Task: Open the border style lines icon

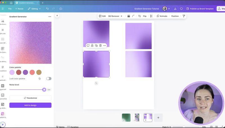Action: (x=129, y=16)
